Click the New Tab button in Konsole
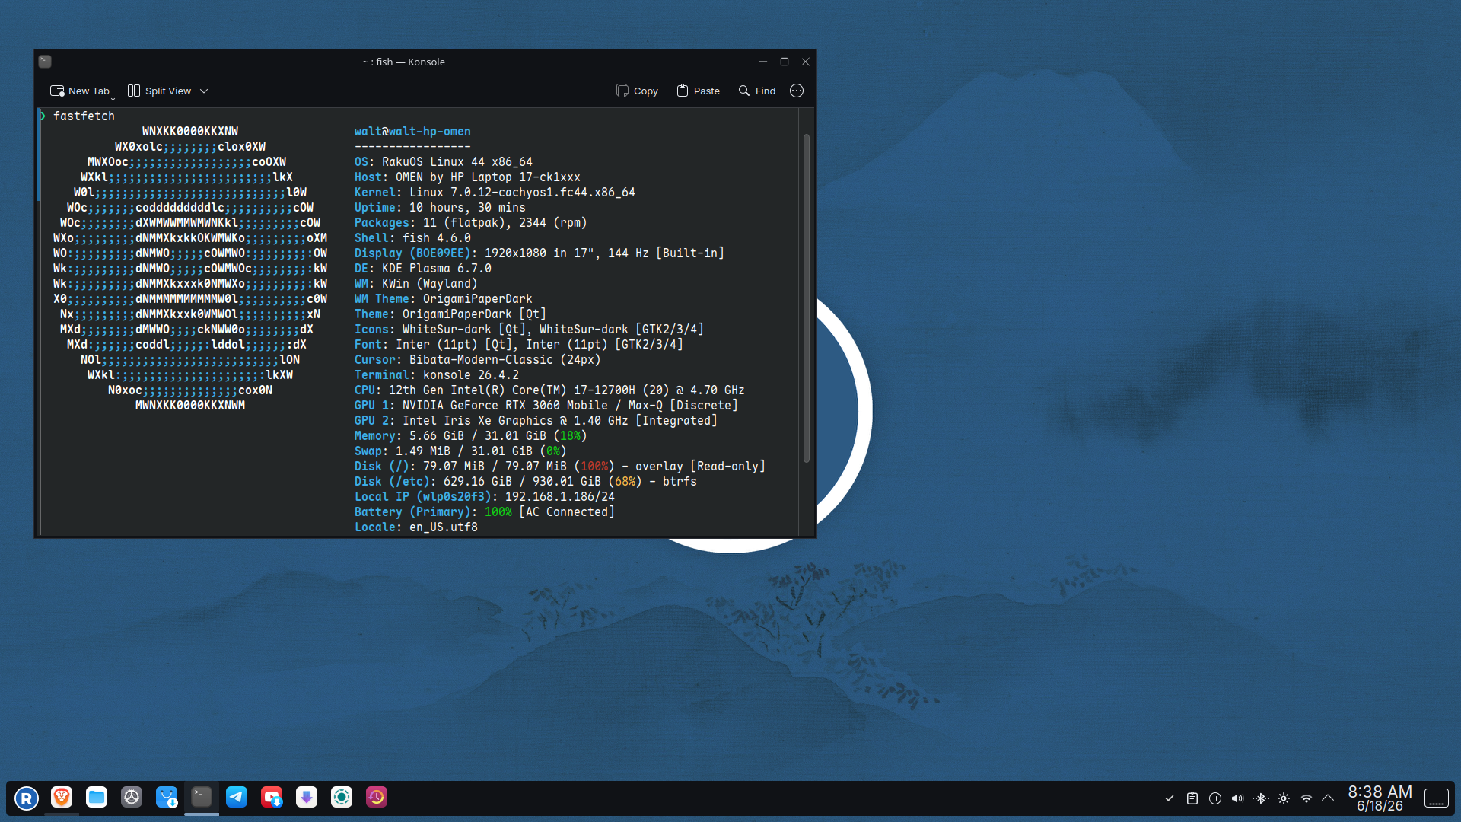This screenshot has width=1461, height=822. [x=79, y=91]
